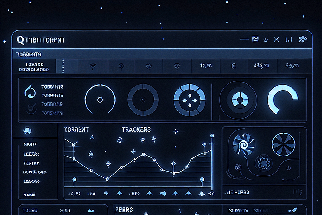Expand the upward chevron below the tracker graph
Image resolution: width=322 pixels, height=215 pixels.
coord(105,193)
